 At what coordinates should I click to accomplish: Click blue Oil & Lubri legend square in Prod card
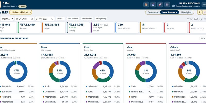87,87
